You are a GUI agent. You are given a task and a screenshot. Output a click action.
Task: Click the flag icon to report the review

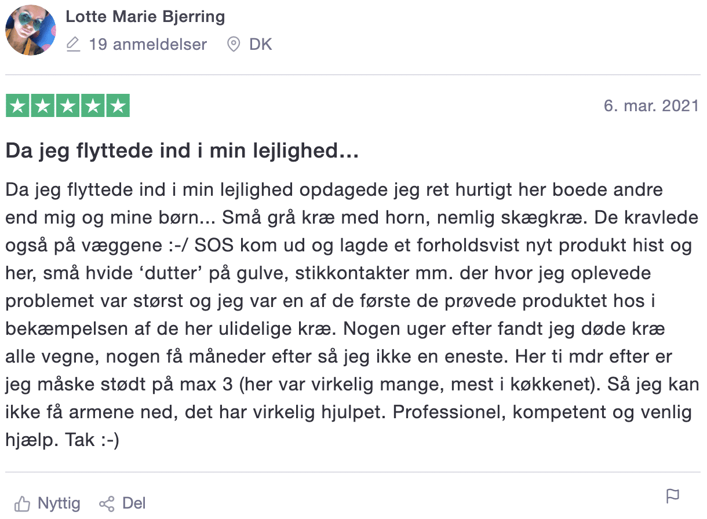pyautogui.click(x=673, y=496)
